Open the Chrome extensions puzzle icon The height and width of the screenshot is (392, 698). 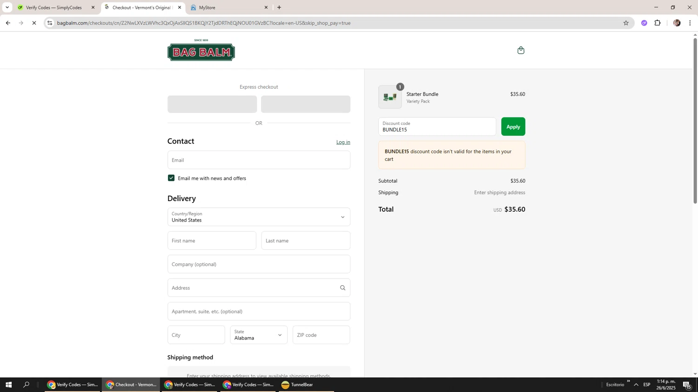[658, 23]
